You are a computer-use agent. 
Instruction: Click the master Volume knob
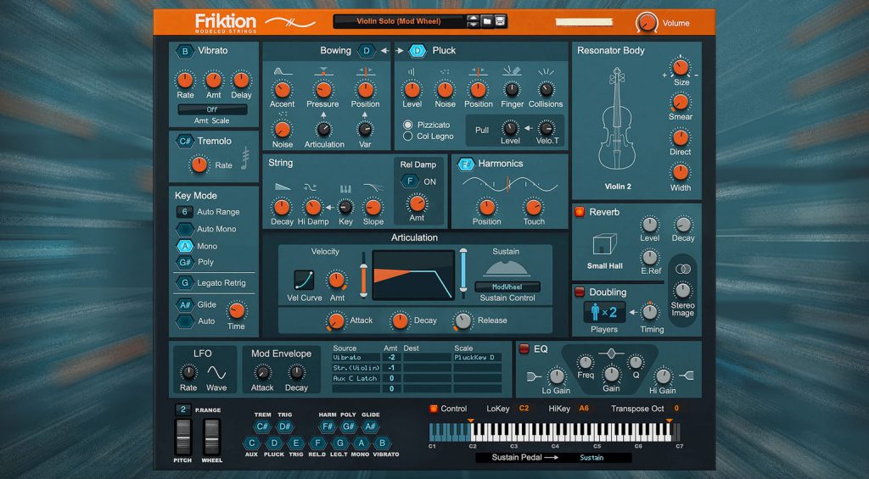tap(646, 22)
